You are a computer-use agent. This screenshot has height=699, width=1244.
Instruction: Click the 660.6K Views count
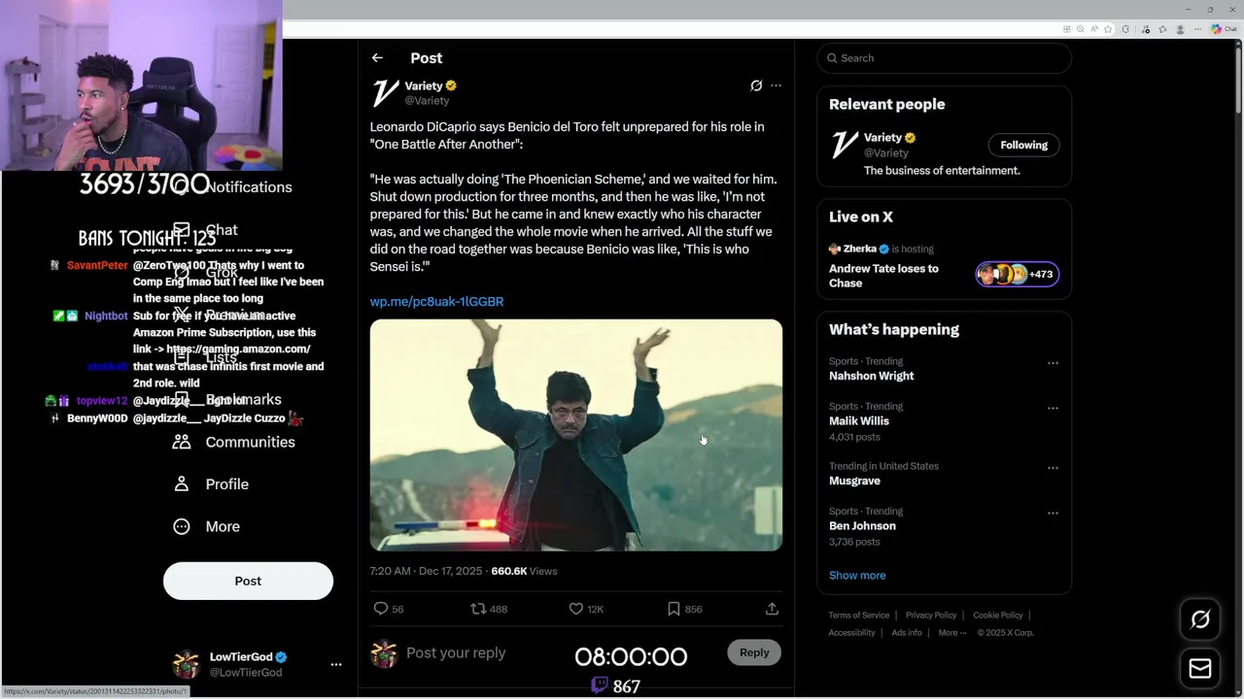[x=524, y=572]
